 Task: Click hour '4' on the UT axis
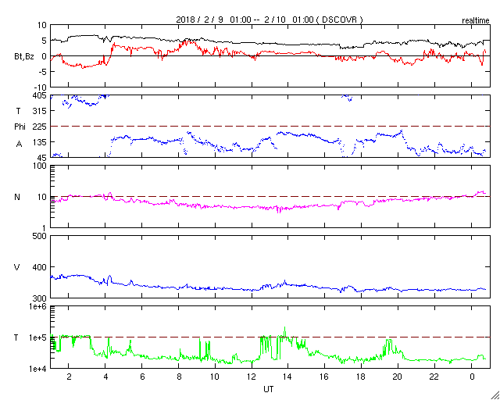click(105, 377)
